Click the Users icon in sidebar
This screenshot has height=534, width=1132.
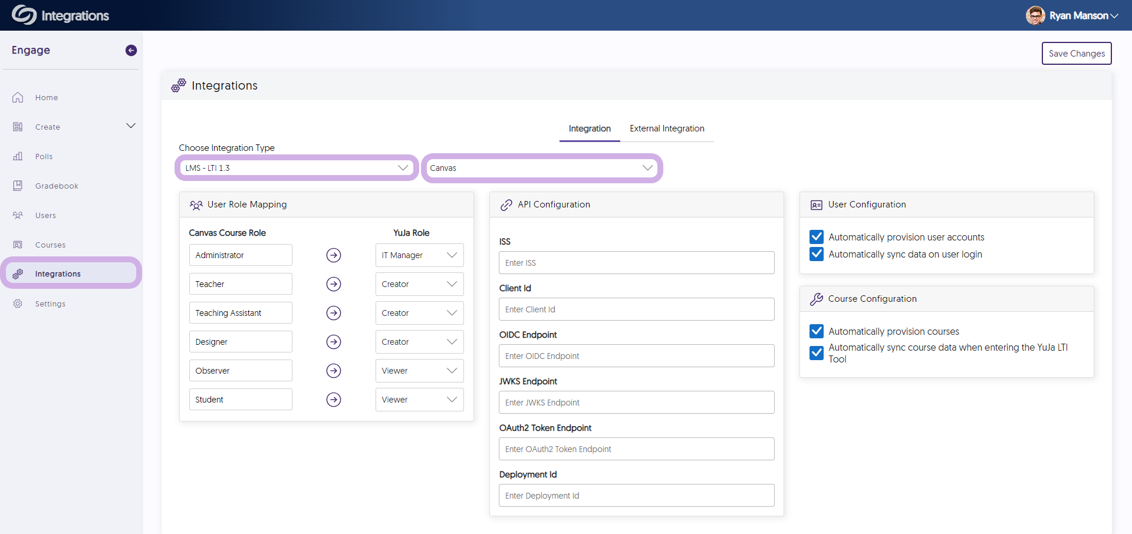pos(18,215)
